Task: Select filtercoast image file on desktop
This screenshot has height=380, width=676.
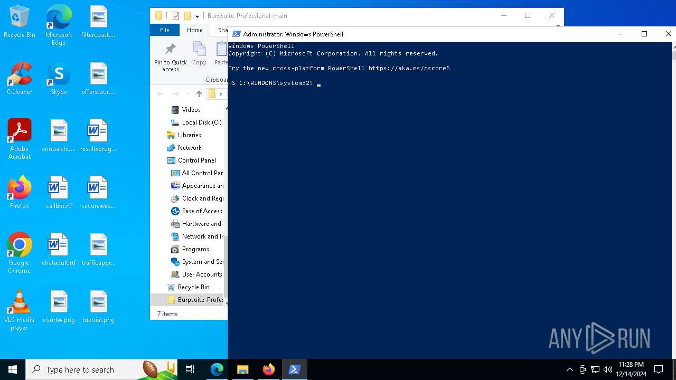Action: point(98,22)
